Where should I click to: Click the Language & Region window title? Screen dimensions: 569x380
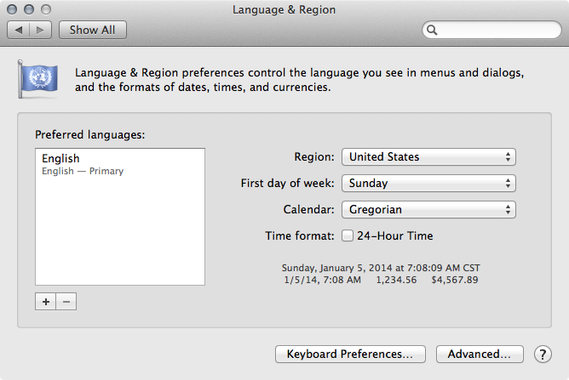pos(284,10)
